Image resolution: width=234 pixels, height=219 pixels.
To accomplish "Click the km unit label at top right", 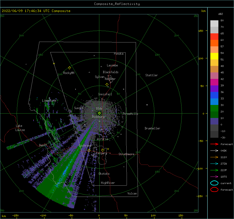I will pyautogui.click(x=203, y=11).
